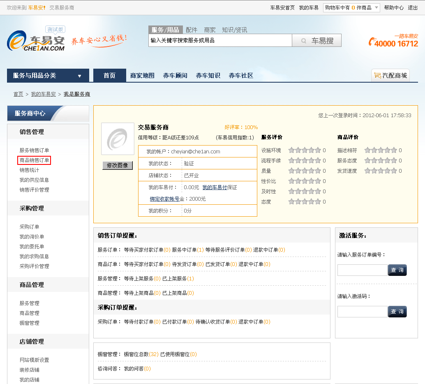Image resolution: width=425 pixels, height=384 pixels.
Task: Click the 我的车易安 breadcrumb link
Action: click(44, 94)
